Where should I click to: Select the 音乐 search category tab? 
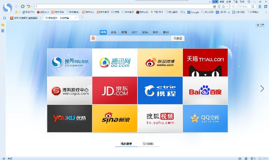point(114,32)
